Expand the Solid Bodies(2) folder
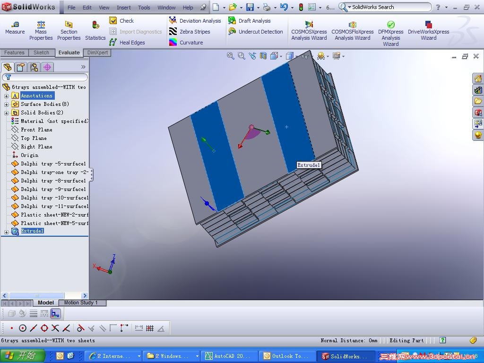484x363 pixels. (6, 113)
